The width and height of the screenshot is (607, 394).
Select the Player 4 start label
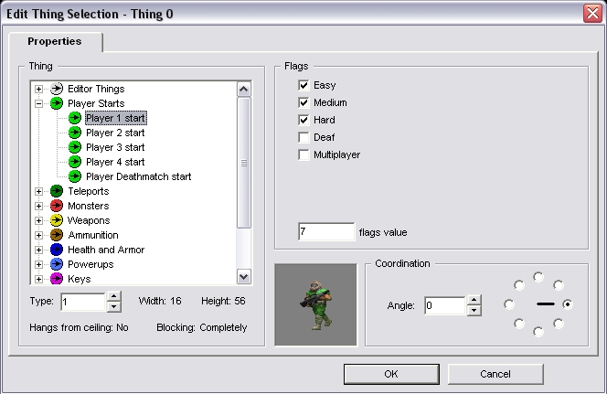[x=115, y=162]
